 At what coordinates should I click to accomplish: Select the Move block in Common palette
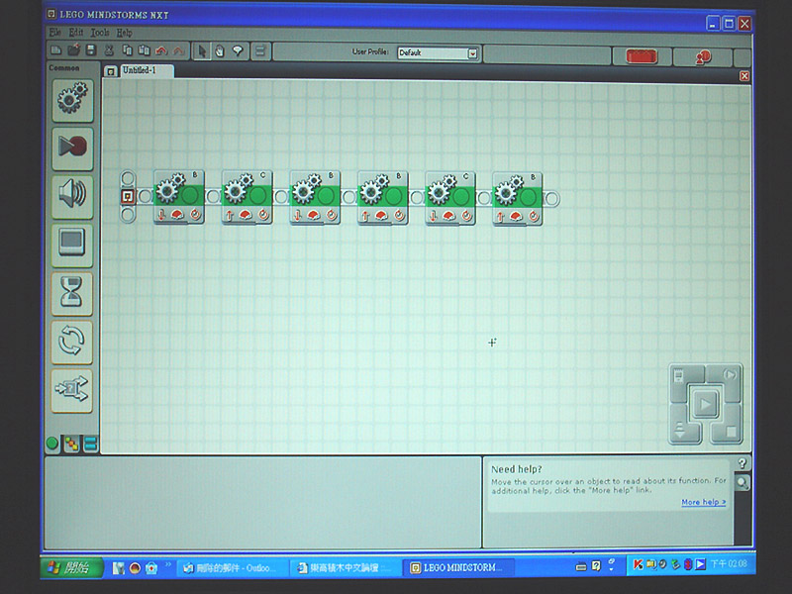point(72,100)
